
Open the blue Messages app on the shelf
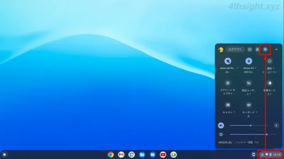point(153,155)
